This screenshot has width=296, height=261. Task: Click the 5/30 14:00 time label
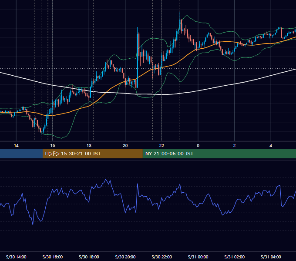16,257
